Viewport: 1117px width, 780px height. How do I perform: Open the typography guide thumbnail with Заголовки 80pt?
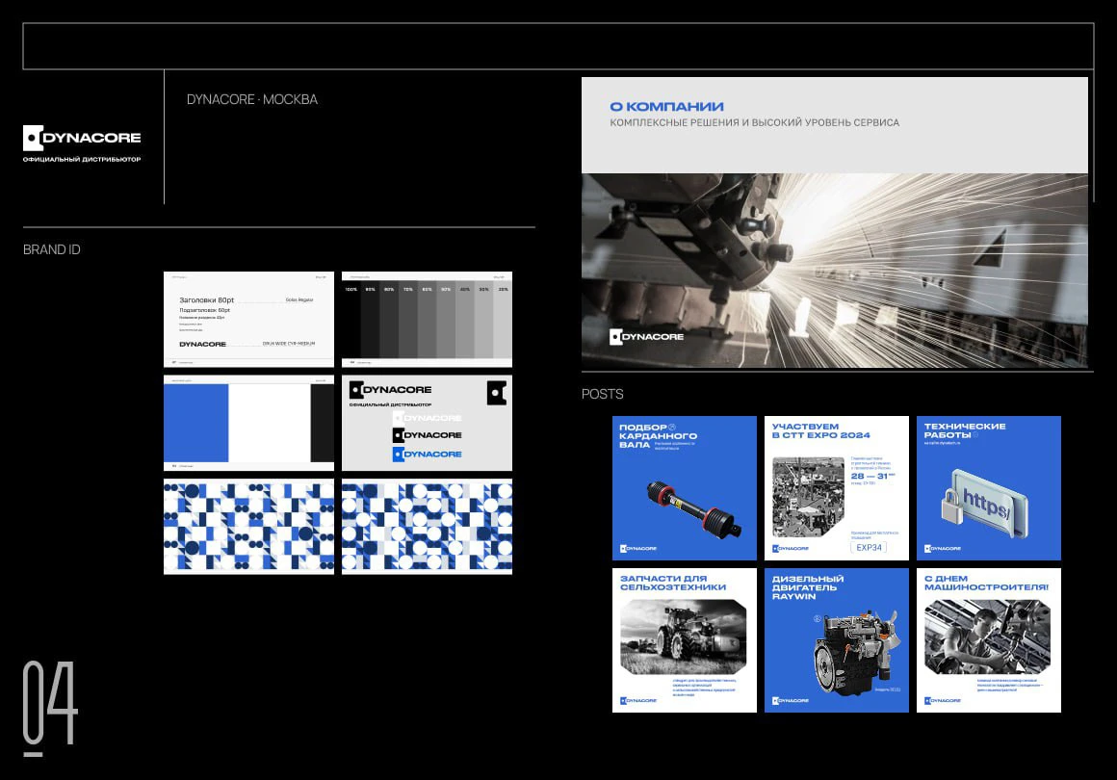click(x=248, y=319)
